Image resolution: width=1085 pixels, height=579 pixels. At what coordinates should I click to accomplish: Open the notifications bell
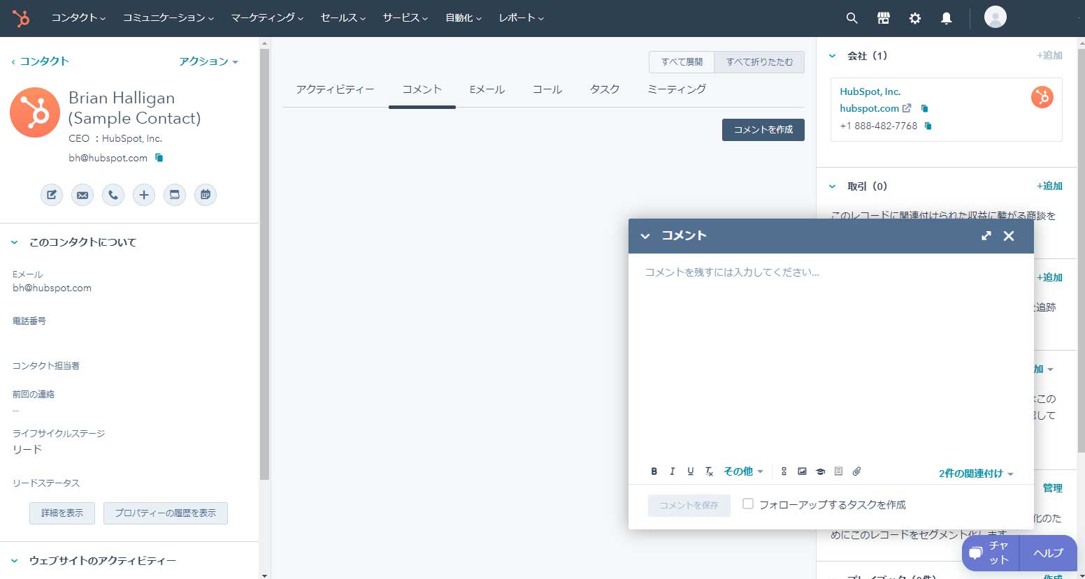tap(946, 18)
